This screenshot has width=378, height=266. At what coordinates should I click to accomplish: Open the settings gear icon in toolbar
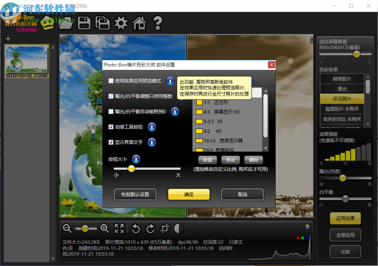click(x=121, y=23)
